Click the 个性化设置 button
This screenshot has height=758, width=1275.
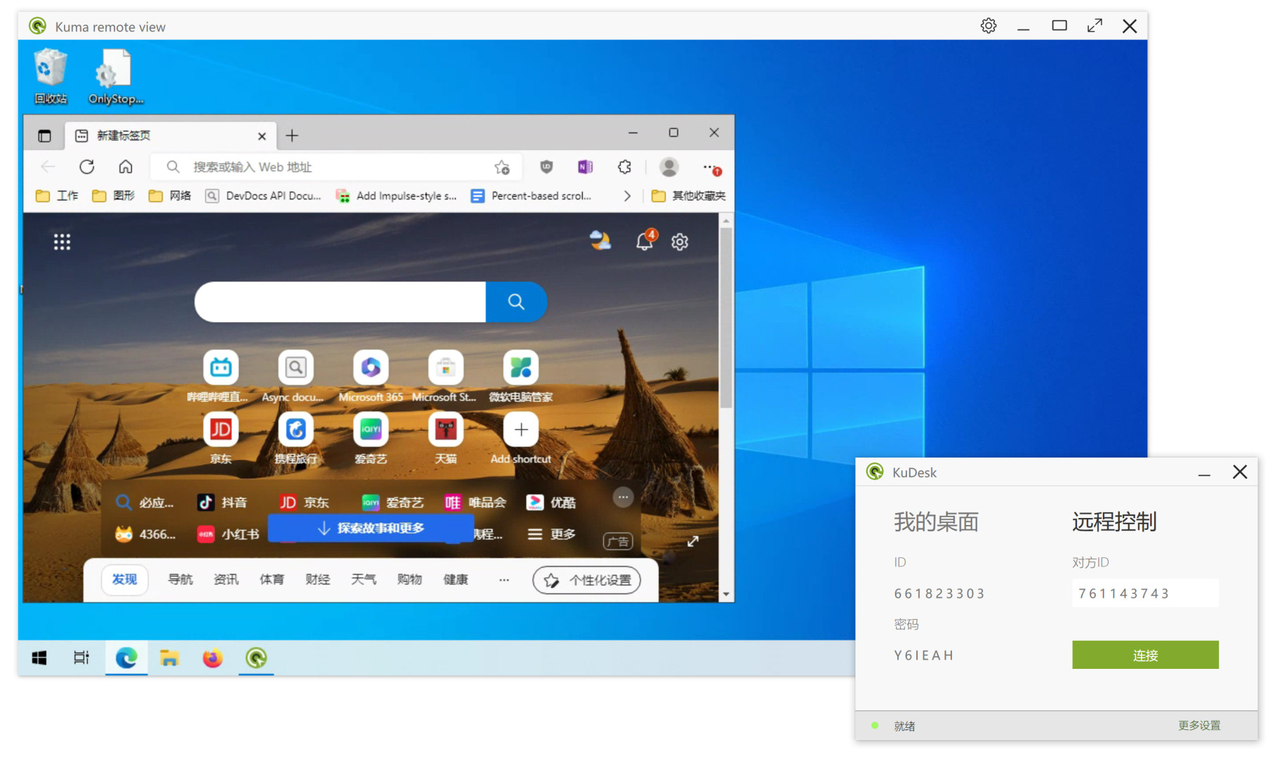[x=587, y=580]
